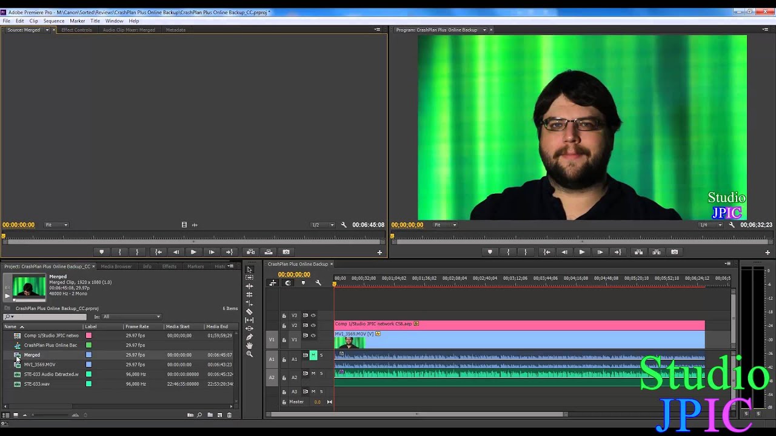Select the Rate Stretch tool
The image size is (776, 436).
(249, 303)
